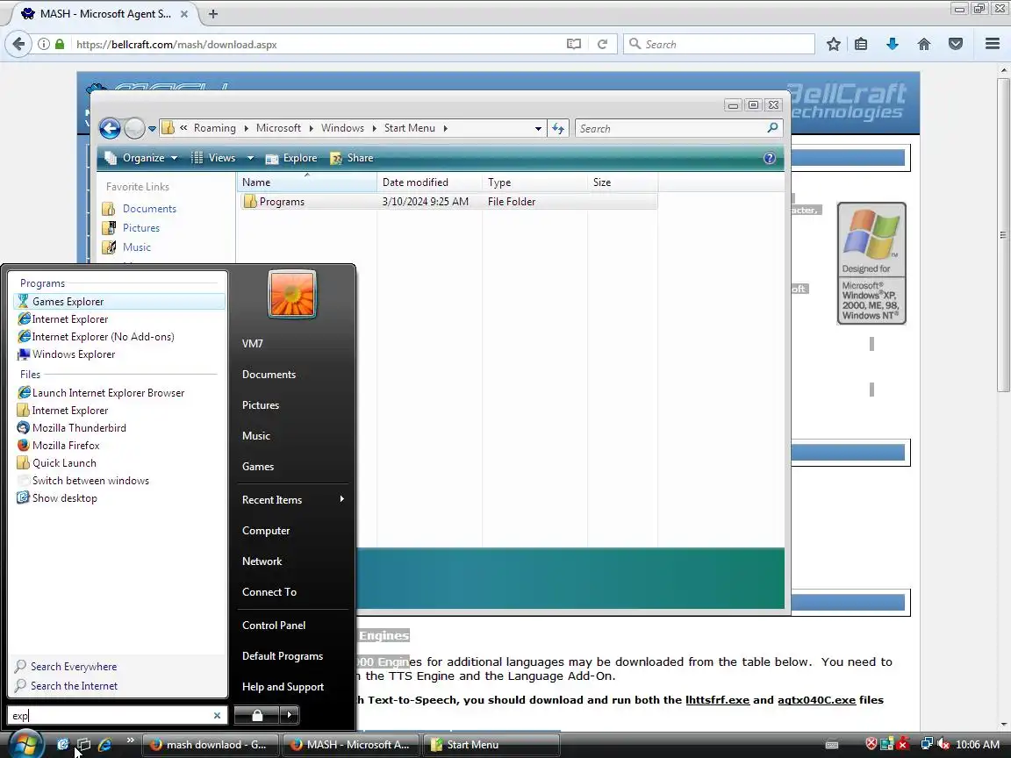This screenshot has width=1011, height=758.
Task: Click the volume icon in system tray
Action: click(943, 744)
